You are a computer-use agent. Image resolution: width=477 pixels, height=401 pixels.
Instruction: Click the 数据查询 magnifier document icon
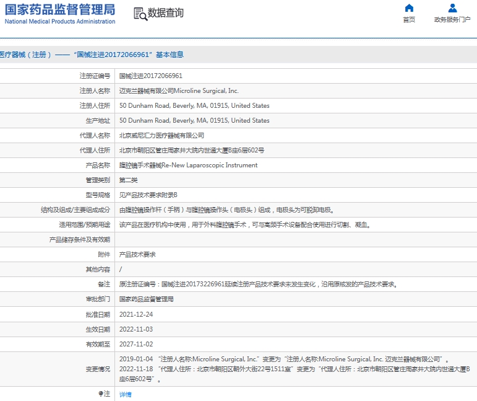coord(140,14)
